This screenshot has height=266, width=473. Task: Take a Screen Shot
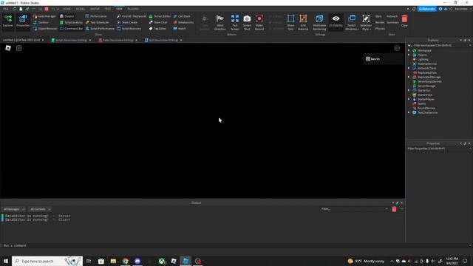pos(247,22)
